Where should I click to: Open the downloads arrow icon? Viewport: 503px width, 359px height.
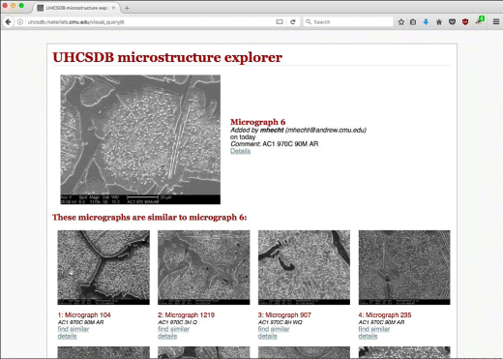[x=426, y=22]
